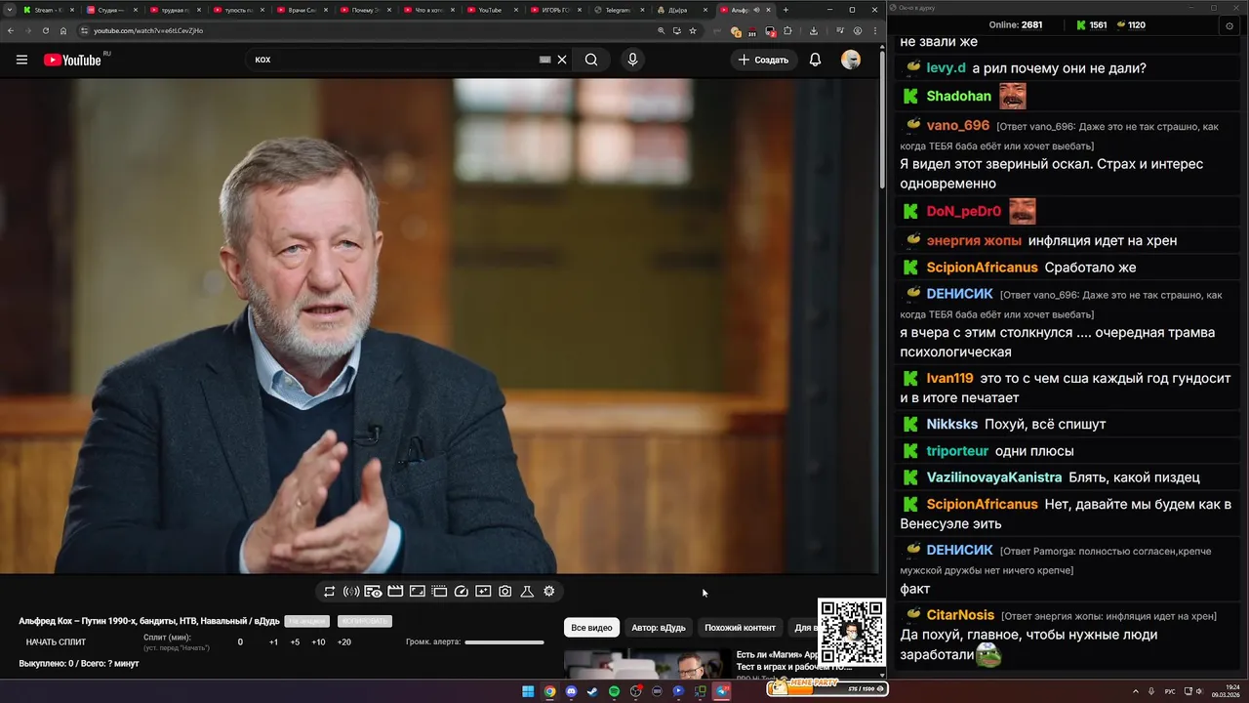Take a video screenshot with camera icon
The image size is (1249, 703).
pos(504,592)
